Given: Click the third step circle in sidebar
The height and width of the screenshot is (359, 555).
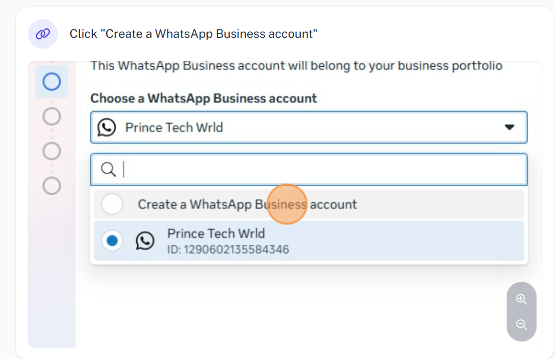Looking at the screenshot, I should tap(52, 151).
